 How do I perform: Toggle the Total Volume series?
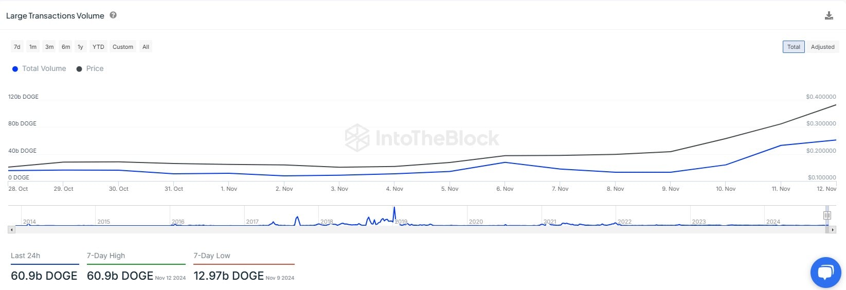click(x=39, y=69)
